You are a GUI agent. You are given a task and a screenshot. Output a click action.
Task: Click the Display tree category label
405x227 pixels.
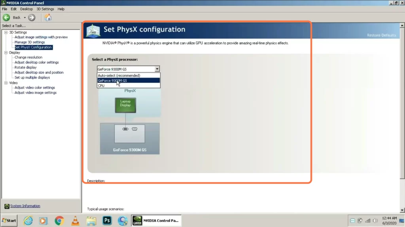point(15,52)
